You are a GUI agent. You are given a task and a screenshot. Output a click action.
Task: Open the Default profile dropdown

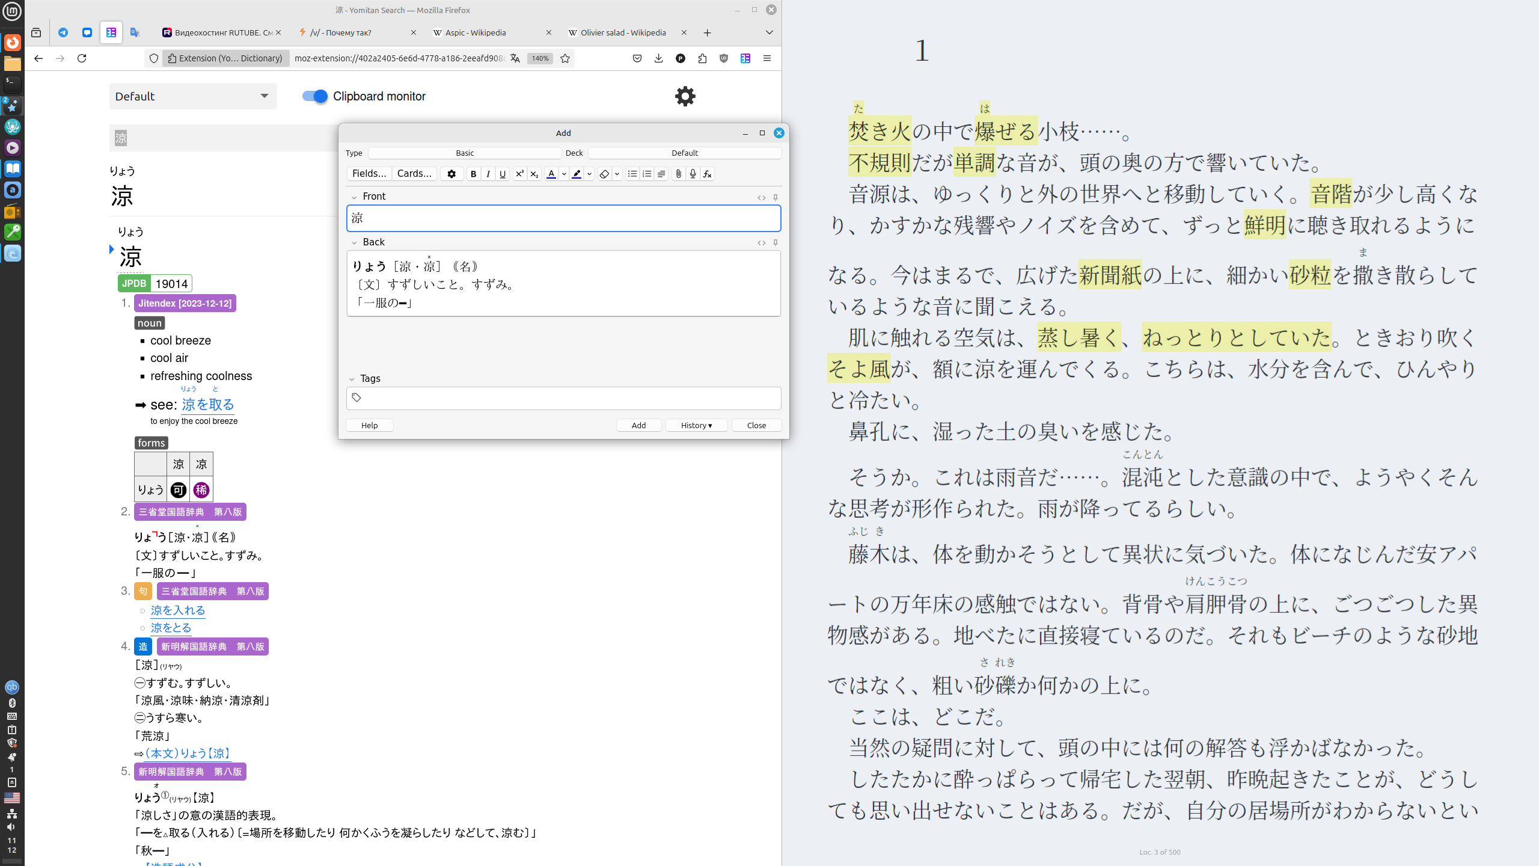click(x=192, y=96)
